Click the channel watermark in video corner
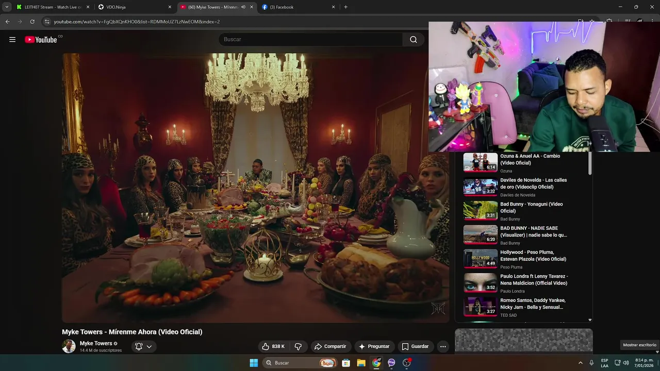Viewport: 660px width, 371px height. point(438,308)
